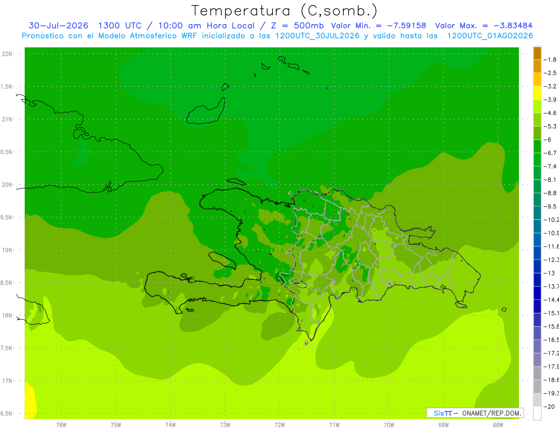Click the '-15.8' legend value
Image resolution: width=559 pixels, height=431 pixels.
[551, 326]
